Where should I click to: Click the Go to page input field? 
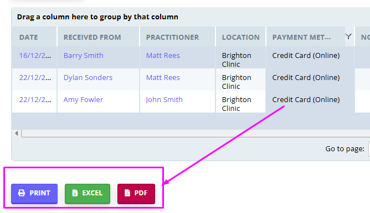tap(369, 149)
